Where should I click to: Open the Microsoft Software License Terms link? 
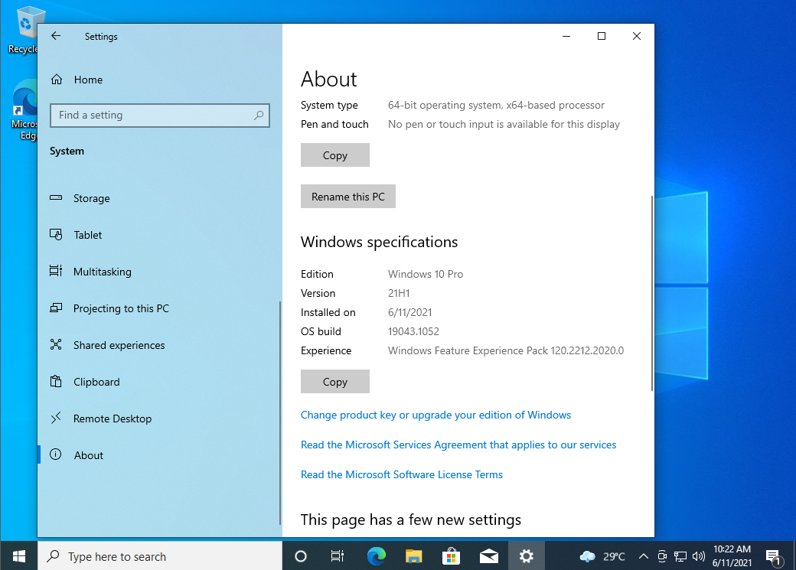click(x=402, y=474)
